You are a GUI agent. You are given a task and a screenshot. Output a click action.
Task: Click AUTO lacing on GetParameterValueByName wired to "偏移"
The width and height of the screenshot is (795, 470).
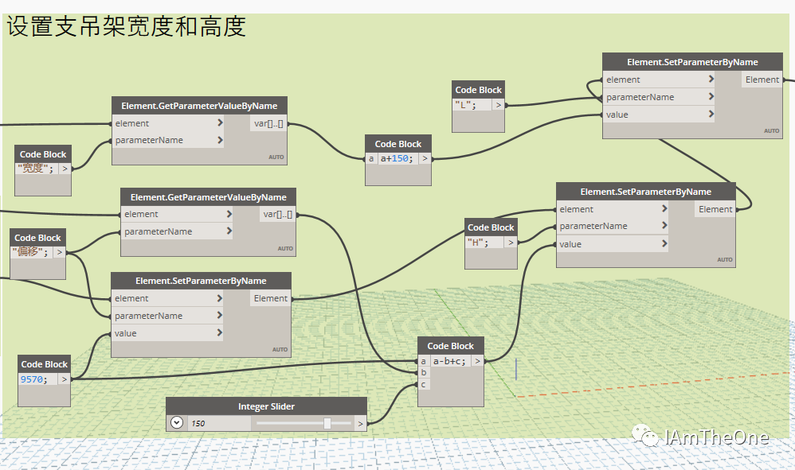click(x=285, y=248)
